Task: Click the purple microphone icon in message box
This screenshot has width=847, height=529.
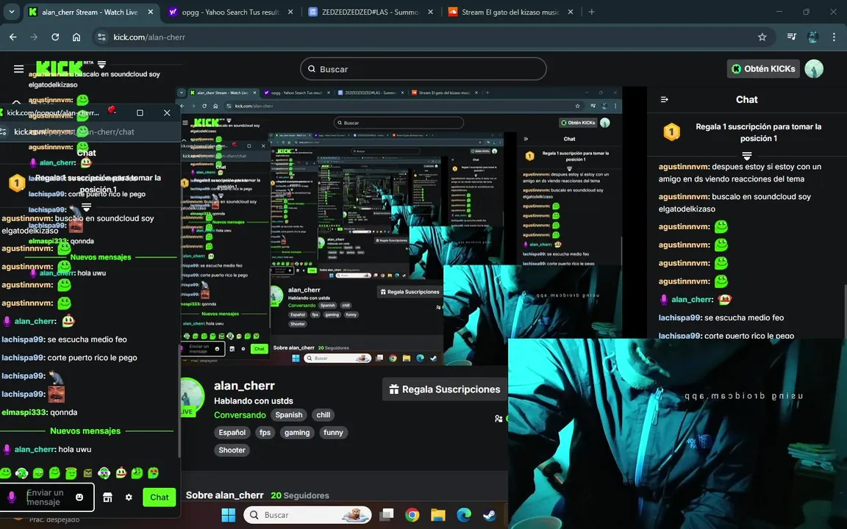Action: 11,497
